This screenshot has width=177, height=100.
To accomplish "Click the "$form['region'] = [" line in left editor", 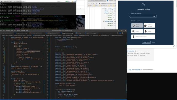I will (17, 79).
